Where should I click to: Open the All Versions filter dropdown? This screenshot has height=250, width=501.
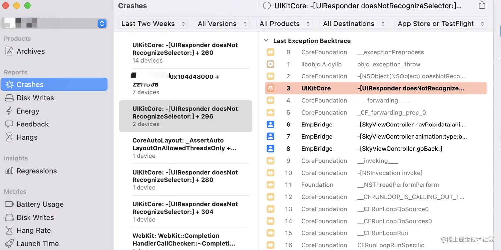tap(222, 24)
